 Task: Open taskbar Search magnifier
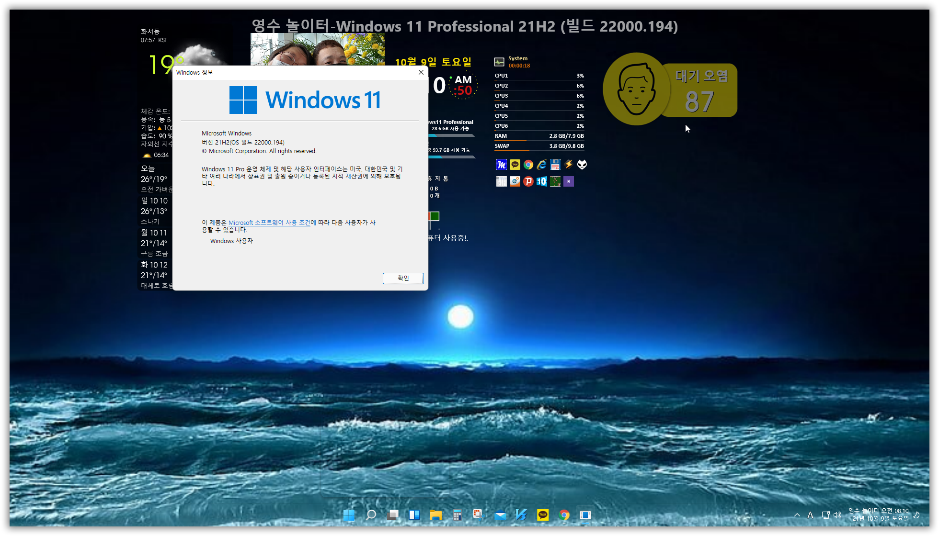click(x=371, y=515)
